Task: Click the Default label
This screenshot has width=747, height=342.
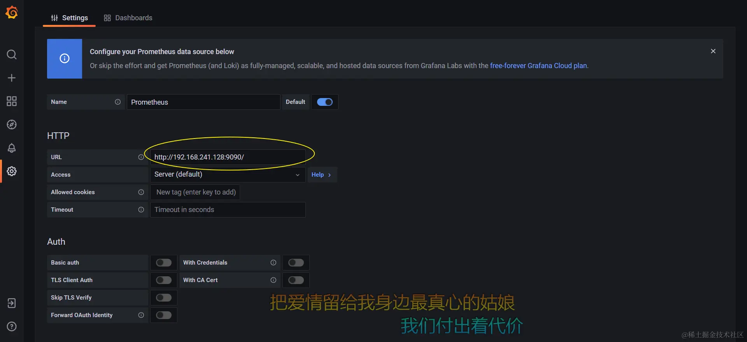Action: pos(296,102)
